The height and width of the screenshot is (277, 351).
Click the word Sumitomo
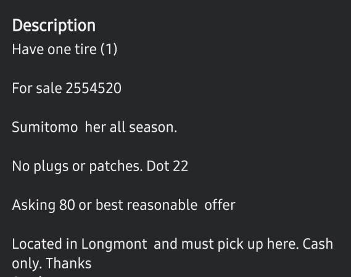(45, 127)
